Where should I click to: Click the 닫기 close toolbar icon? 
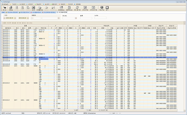107,8
